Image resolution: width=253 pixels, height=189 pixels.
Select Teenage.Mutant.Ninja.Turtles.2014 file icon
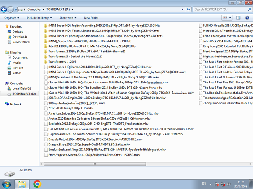[46, 72]
